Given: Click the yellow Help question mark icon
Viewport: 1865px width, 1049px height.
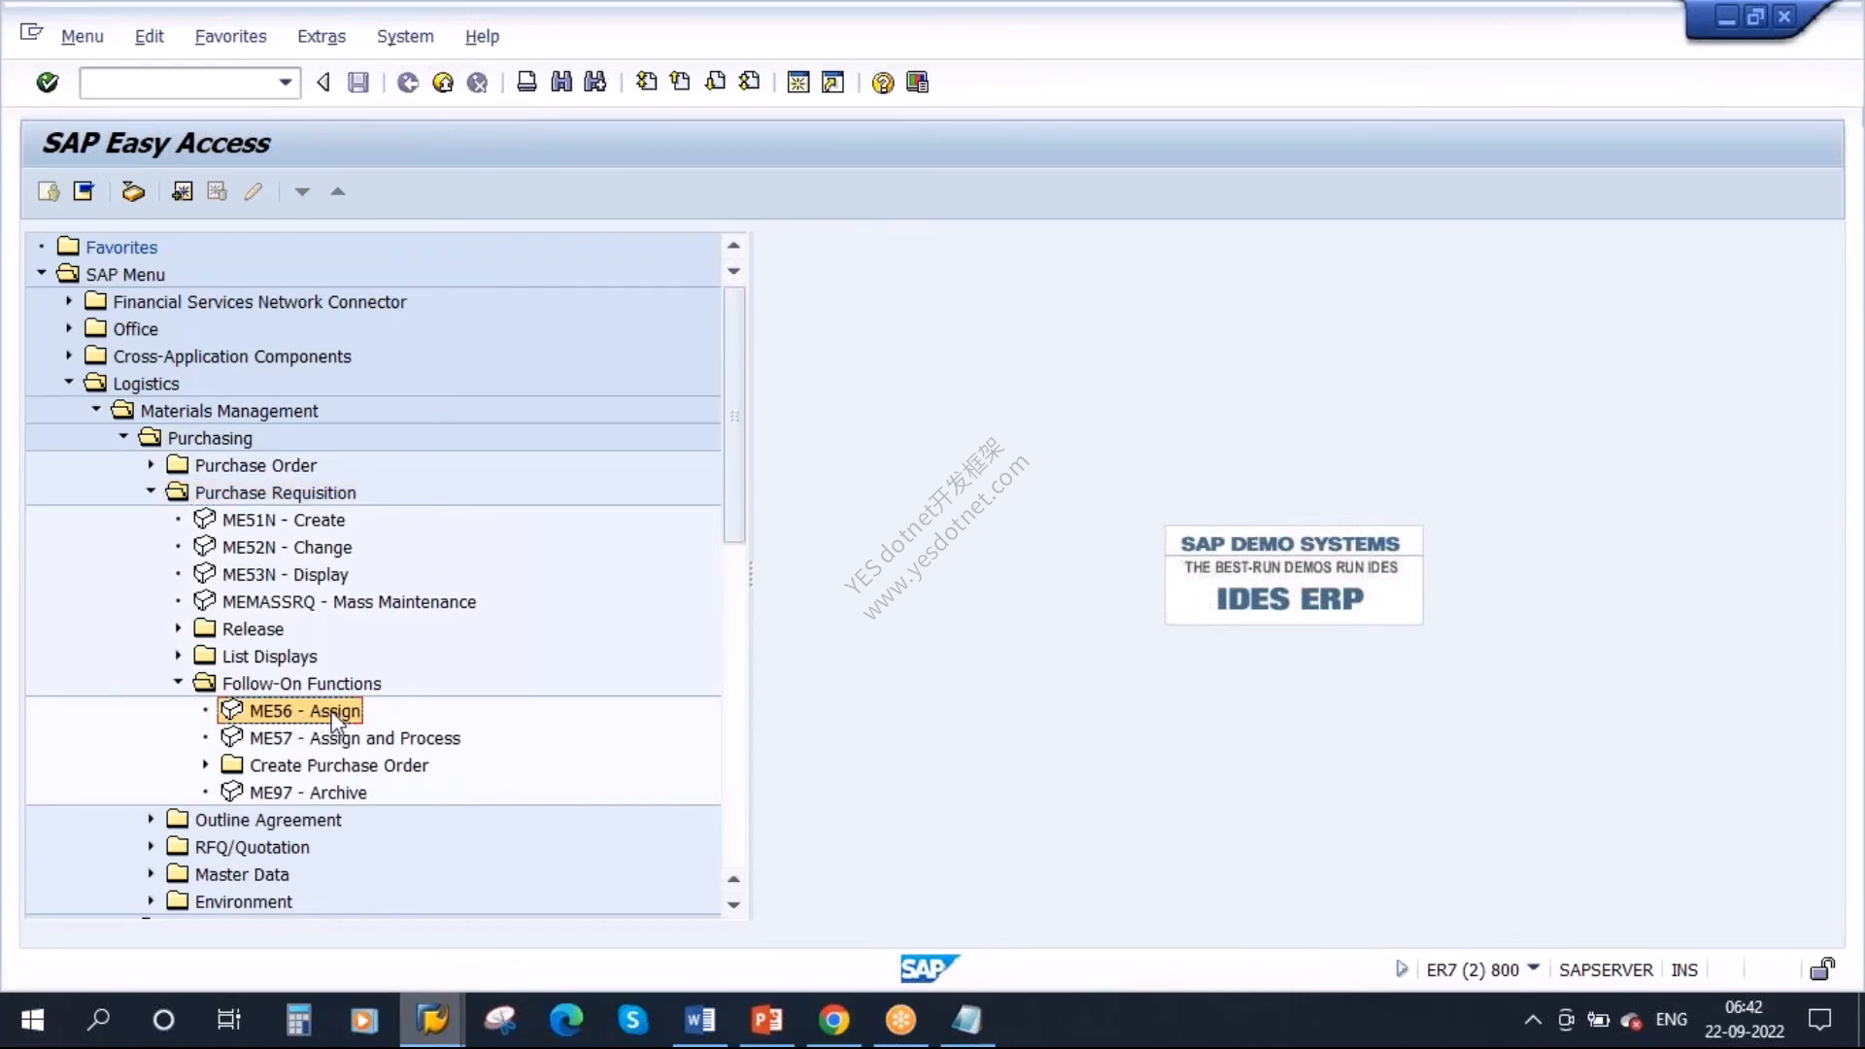Looking at the screenshot, I should coord(882,83).
